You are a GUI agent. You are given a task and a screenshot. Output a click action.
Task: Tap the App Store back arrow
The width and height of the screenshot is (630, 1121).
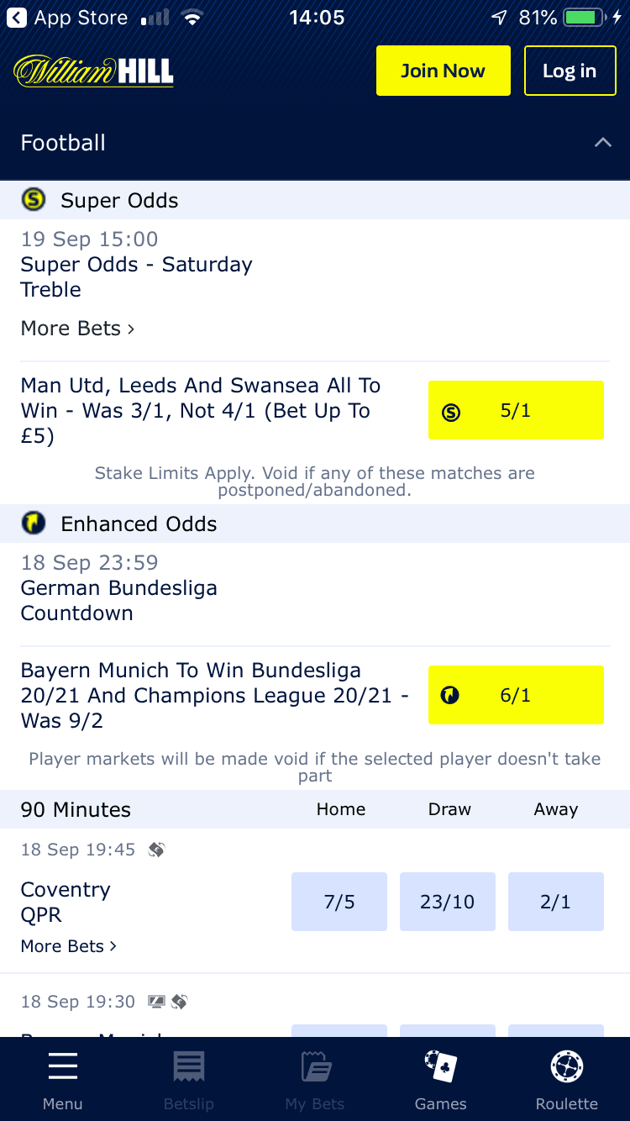pos(17,18)
